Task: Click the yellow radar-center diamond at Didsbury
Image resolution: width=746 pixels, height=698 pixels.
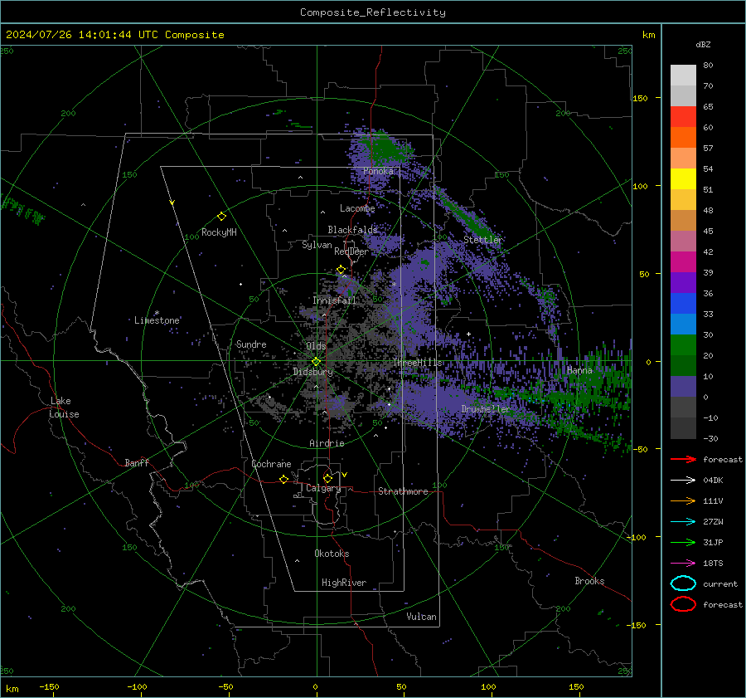Action: pyautogui.click(x=316, y=362)
